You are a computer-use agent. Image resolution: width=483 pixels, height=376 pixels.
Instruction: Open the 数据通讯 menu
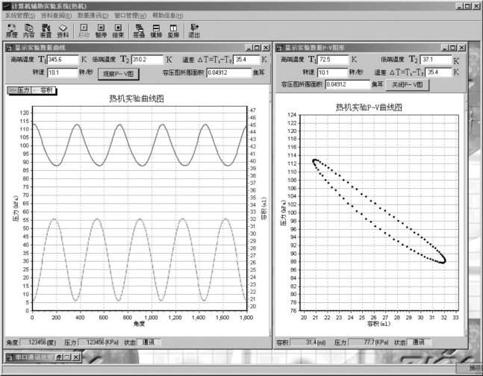coord(94,15)
